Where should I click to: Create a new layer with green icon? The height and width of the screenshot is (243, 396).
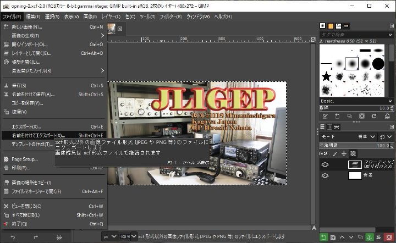[324, 237]
